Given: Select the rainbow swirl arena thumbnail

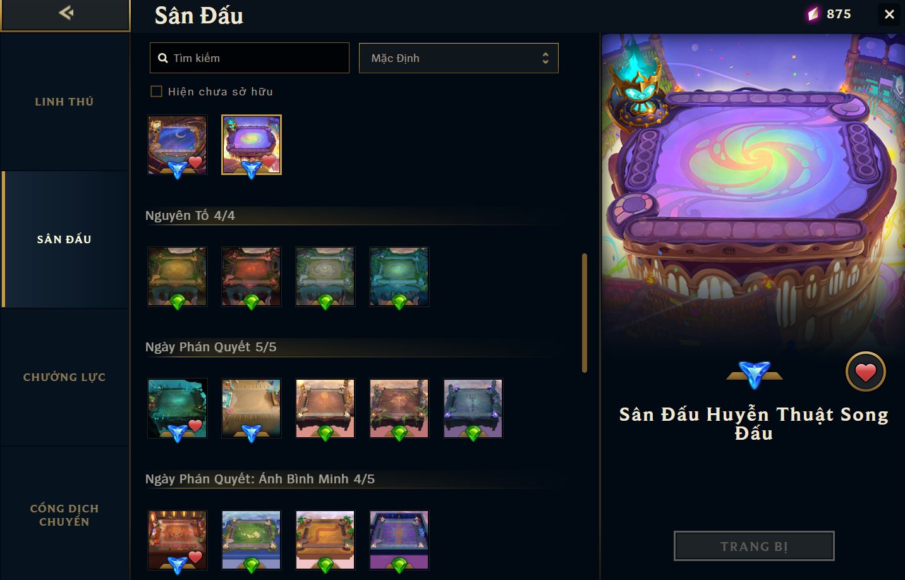Looking at the screenshot, I should click(x=252, y=145).
